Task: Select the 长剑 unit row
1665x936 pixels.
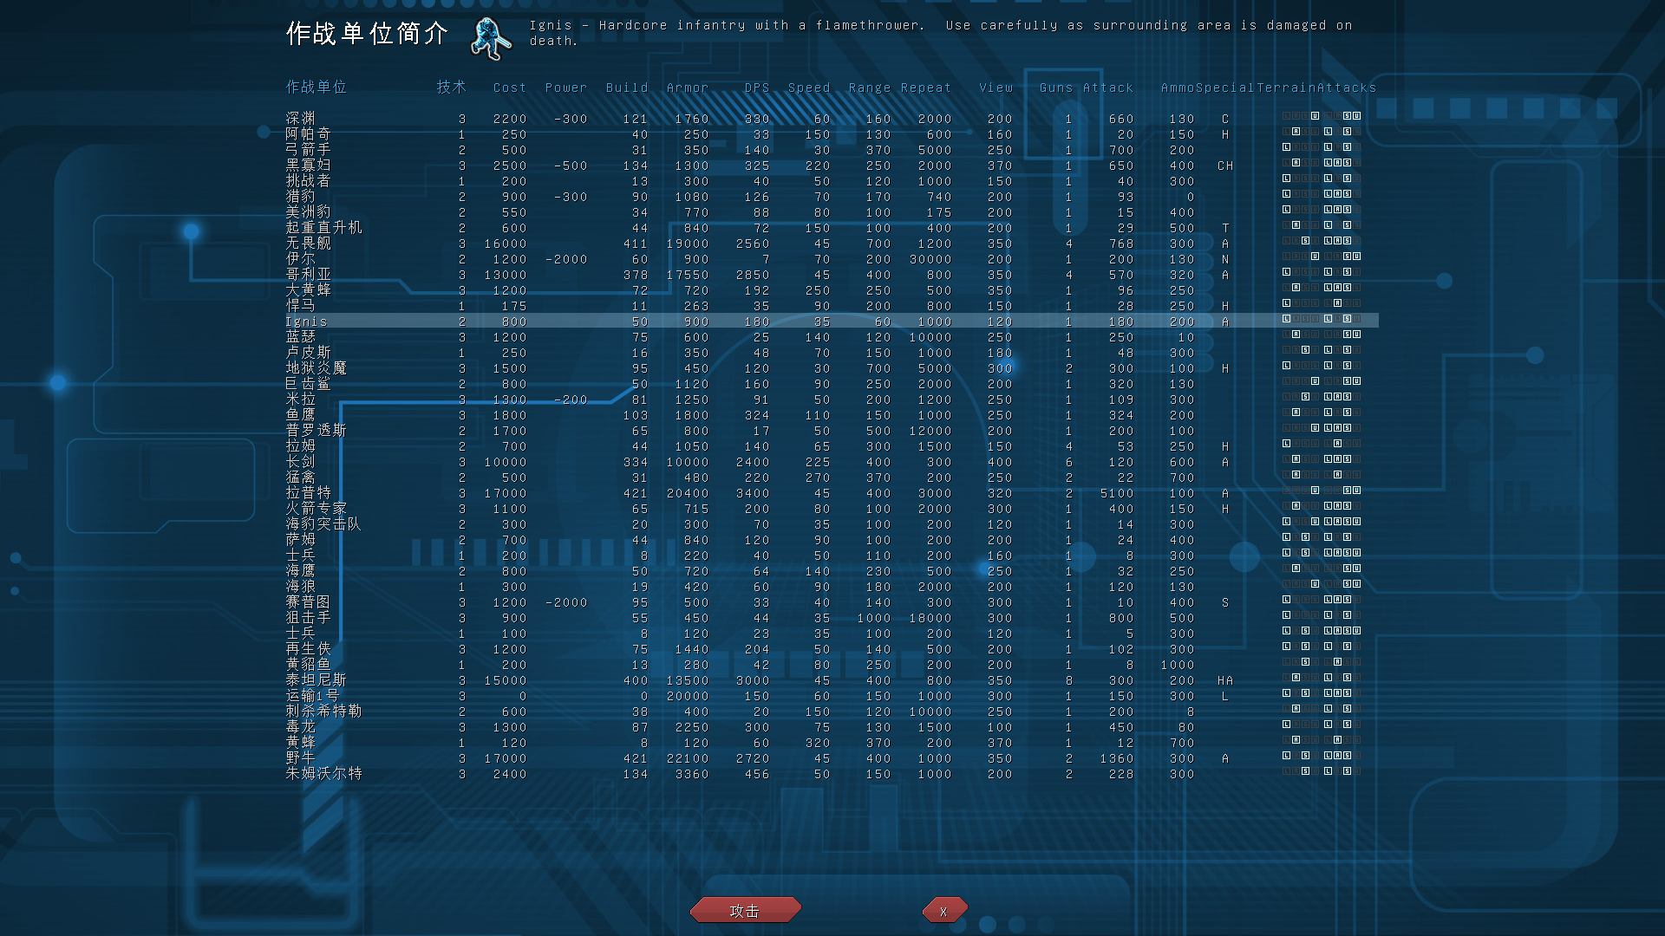Action: [x=832, y=462]
